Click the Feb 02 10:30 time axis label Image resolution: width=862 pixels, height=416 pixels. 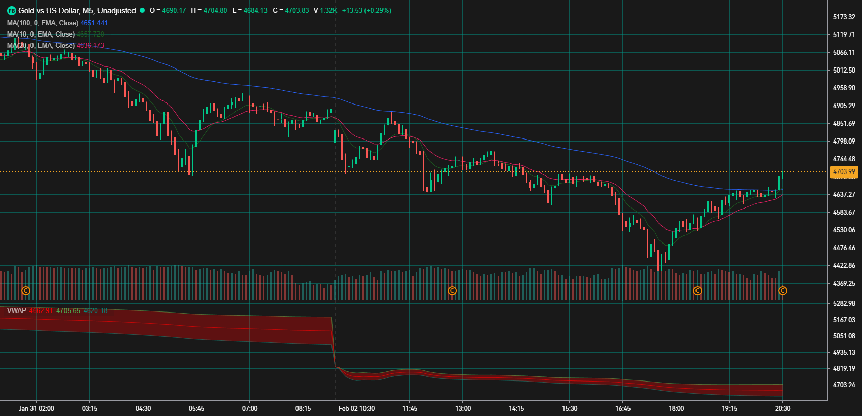tap(356, 408)
